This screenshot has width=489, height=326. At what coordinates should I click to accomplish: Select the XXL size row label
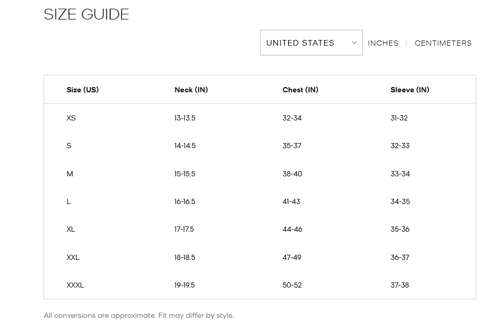coord(73,257)
